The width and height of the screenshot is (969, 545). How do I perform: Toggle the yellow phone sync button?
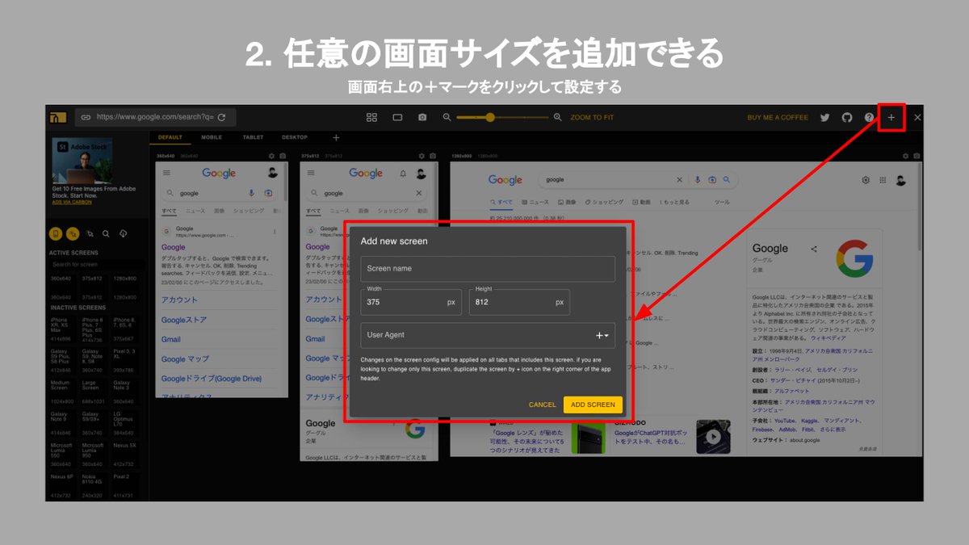coord(56,233)
